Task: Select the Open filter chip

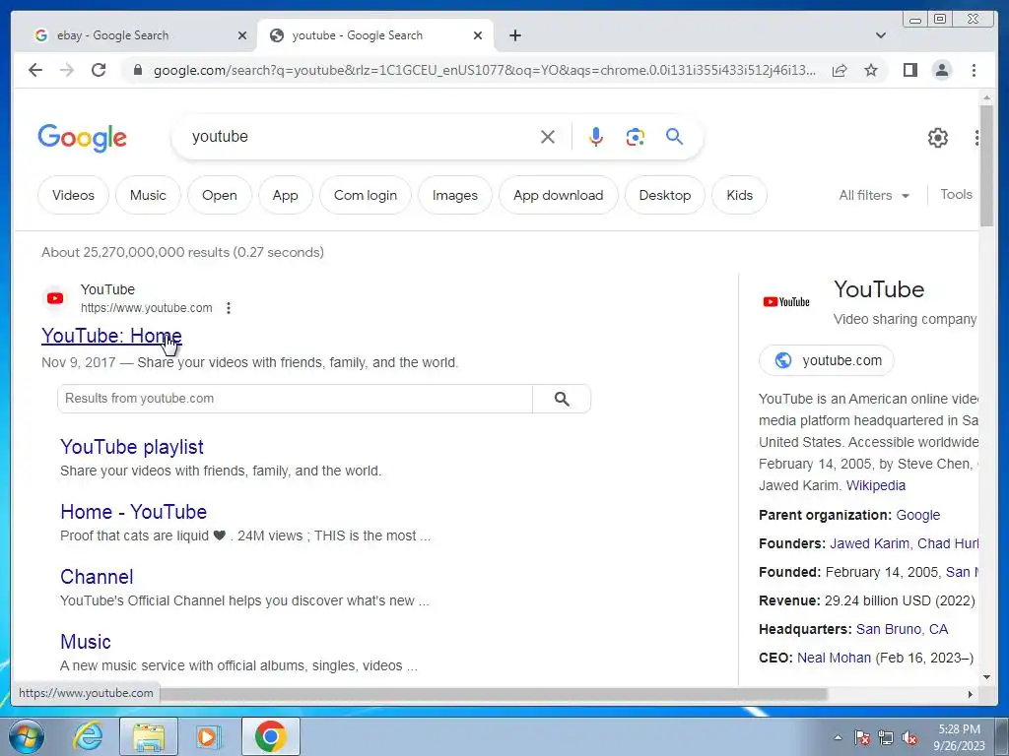Action: click(220, 195)
